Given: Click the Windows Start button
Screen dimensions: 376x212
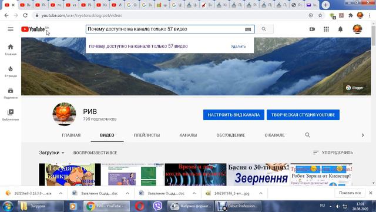Looking at the screenshot, I should click(x=8, y=206).
